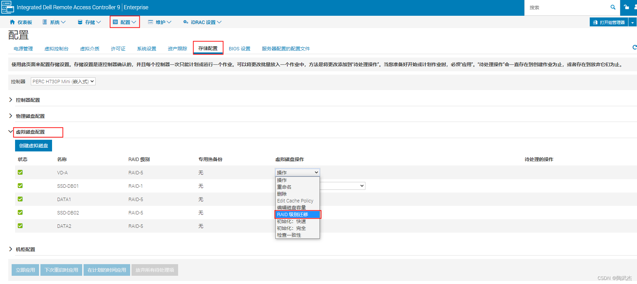Image resolution: width=637 pixels, height=284 pixels.
Task: Switch to the 虚拟控制台 tab
Action: tap(57, 49)
